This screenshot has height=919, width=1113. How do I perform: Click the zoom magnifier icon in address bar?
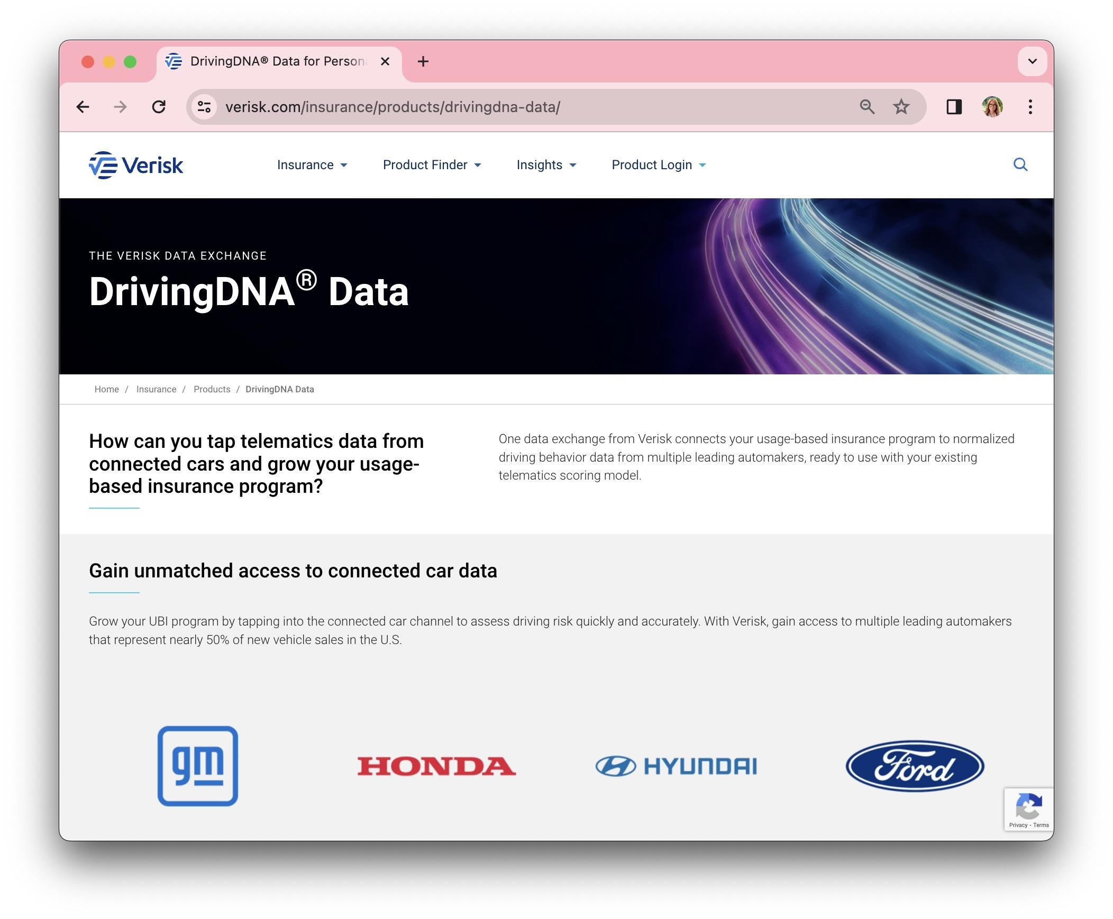point(867,107)
